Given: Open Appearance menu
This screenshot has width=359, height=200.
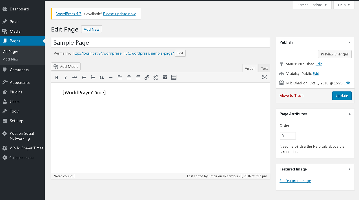Looking at the screenshot, I should point(22,82).
